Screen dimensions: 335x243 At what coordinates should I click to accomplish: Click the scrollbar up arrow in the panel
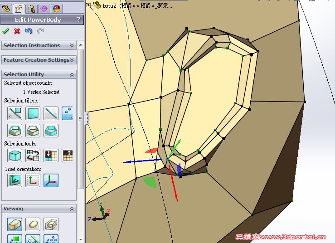81,45
